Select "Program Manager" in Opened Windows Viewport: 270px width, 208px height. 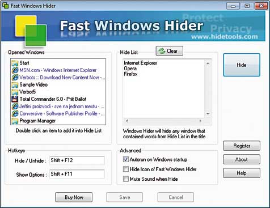37,121
